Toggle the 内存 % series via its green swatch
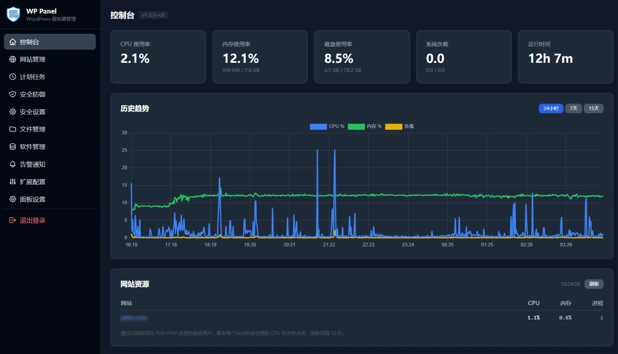The height and width of the screenshot is (354, 618). [x=356, y=126]
